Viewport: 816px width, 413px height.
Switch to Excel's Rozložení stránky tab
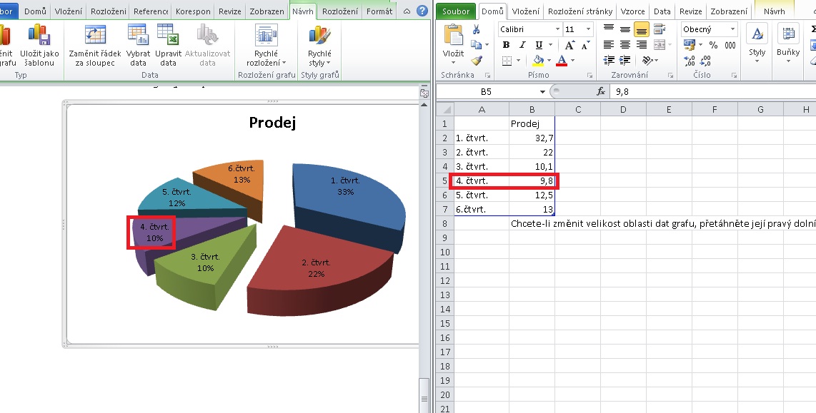click(580, 11)
